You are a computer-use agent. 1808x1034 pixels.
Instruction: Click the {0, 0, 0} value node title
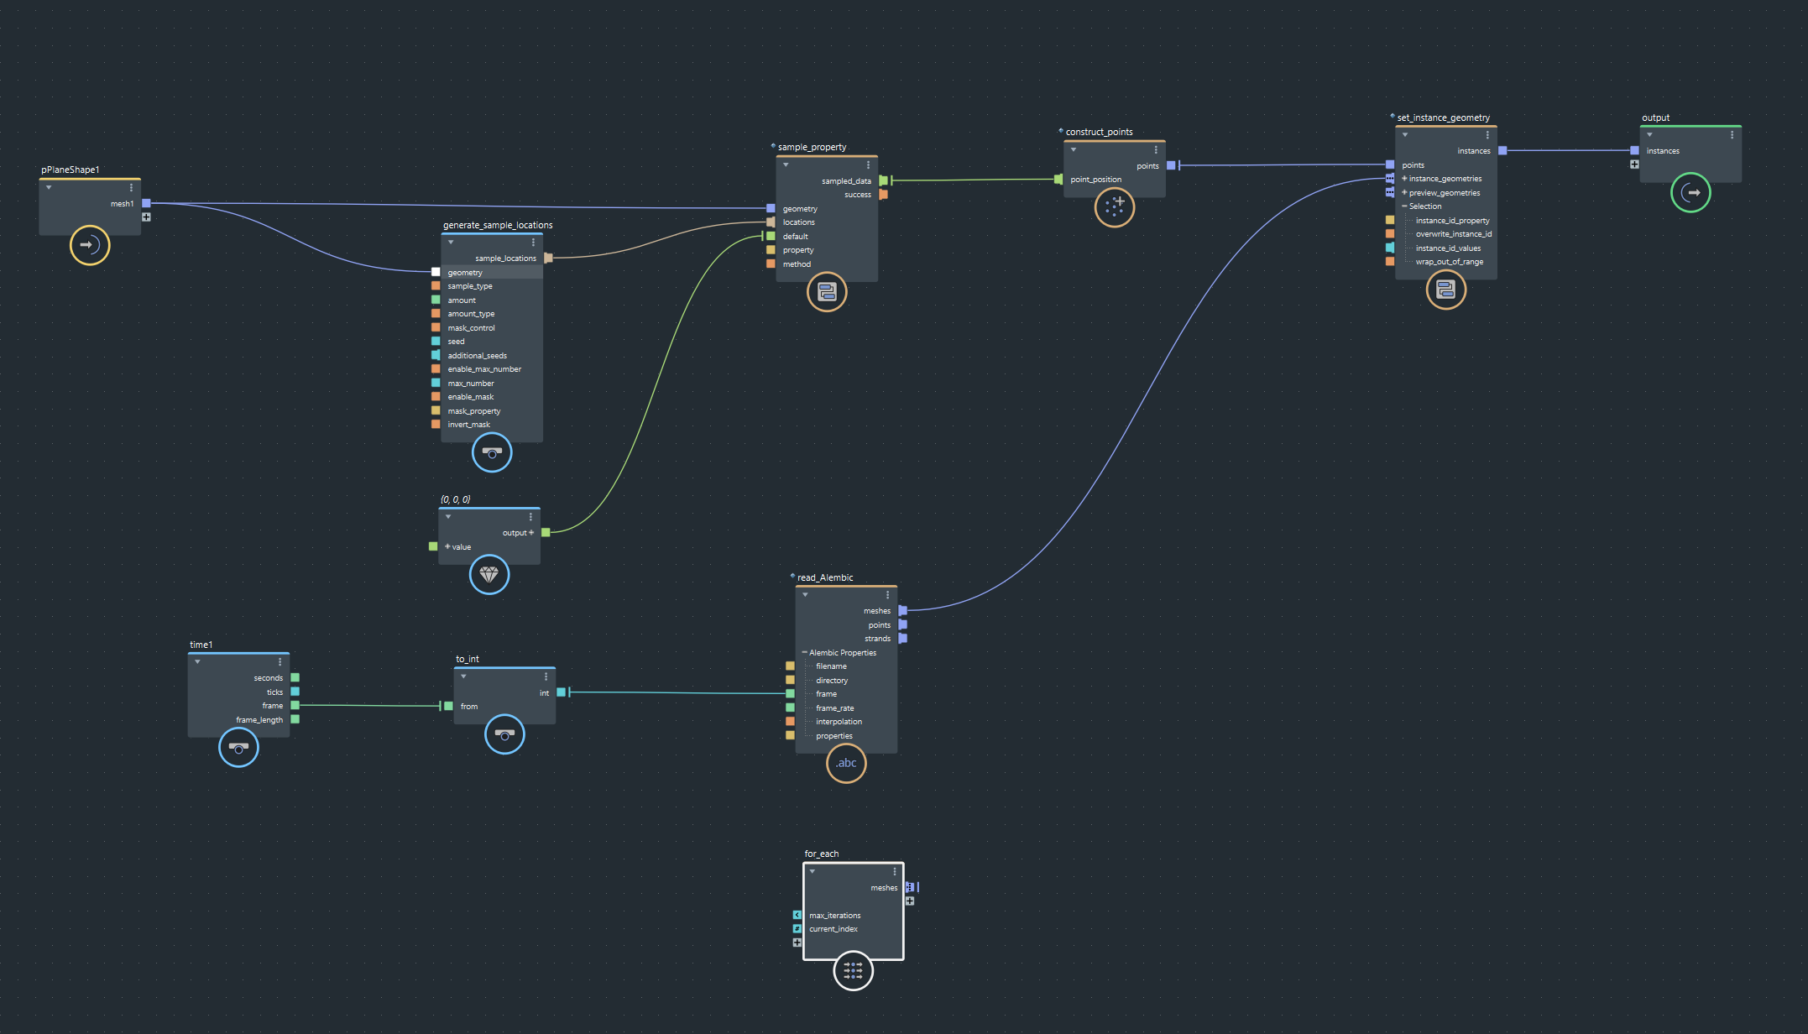(x=456, y=499)
